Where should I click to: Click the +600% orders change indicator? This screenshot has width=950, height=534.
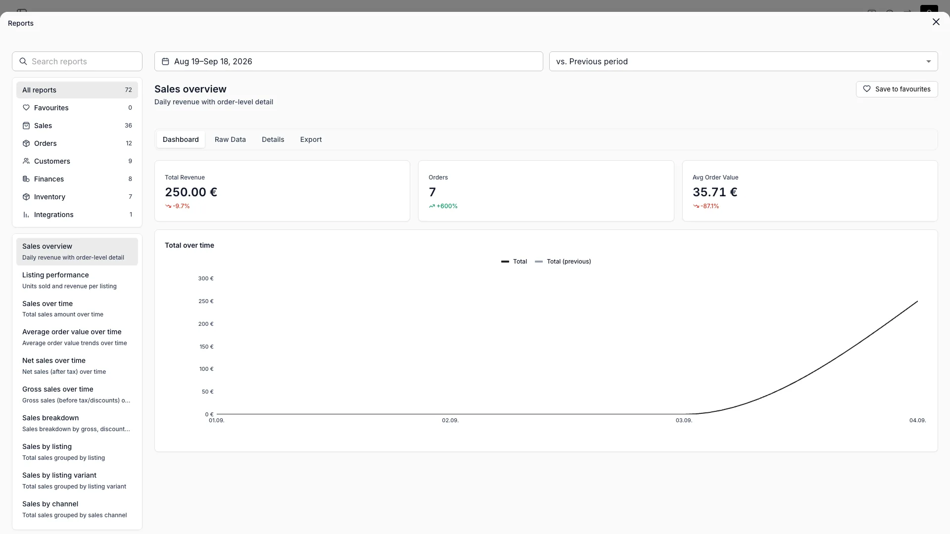tap(443, 206)
